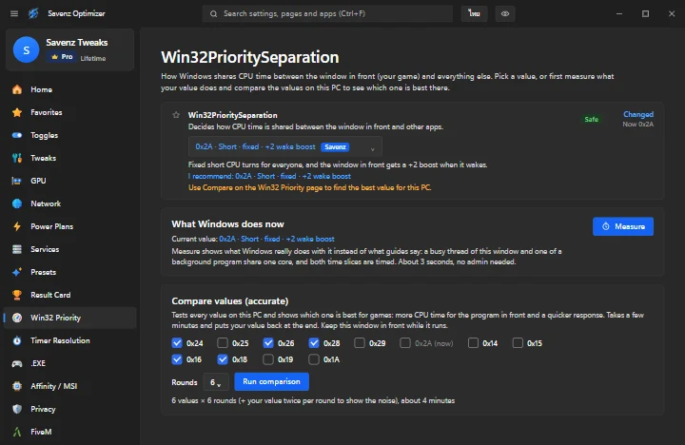This screenshot has width=685, height=445.
Task: Click the Changed status label
Action: (x=638, y=114)
